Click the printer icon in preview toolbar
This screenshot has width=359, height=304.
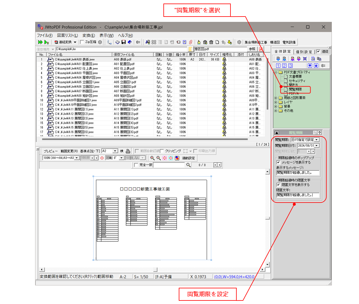point(128,151)
